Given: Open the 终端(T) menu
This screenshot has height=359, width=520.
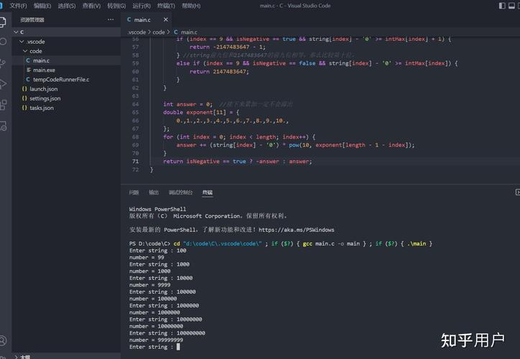Looking at the screenshot, I should (165, 6).
